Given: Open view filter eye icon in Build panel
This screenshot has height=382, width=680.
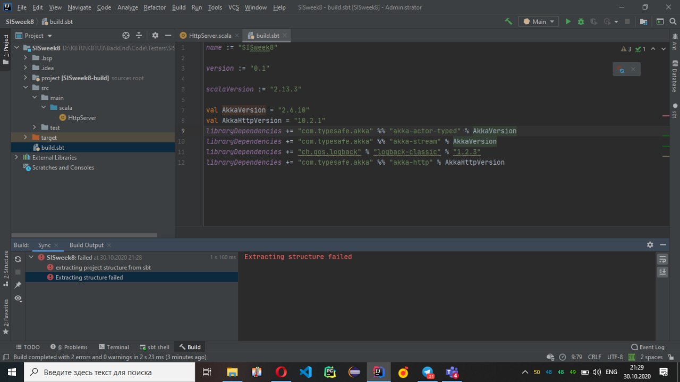Looking at the screenshot, I should [x=18, y=299].
